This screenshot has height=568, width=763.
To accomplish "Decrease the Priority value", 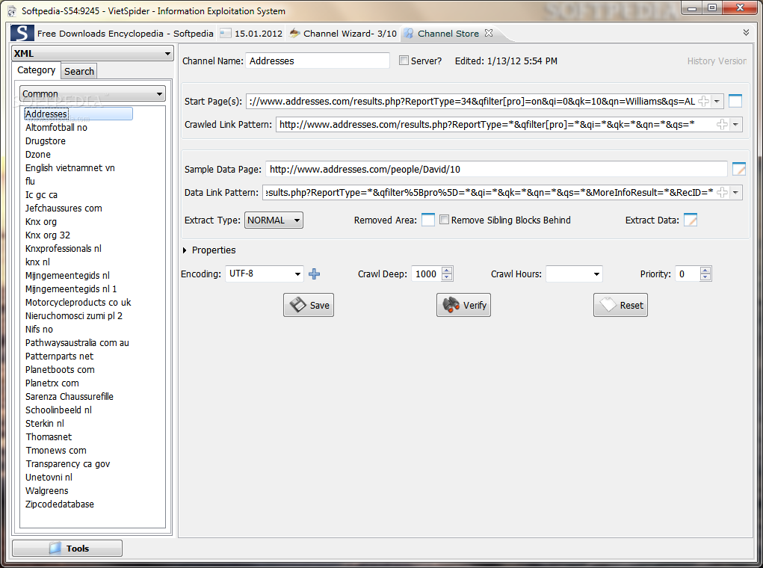I will (x=705, y=277).
